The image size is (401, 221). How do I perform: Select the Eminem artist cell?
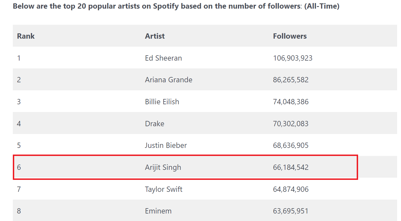(158, 211)
